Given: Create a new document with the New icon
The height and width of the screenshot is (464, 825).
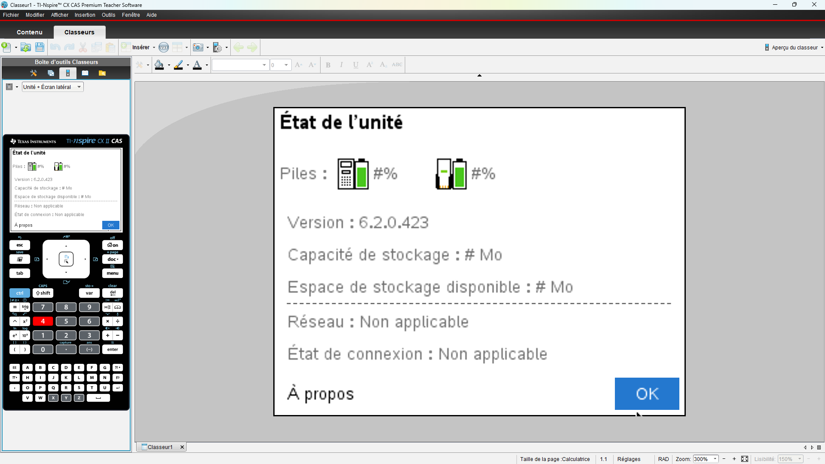Looking at the screenshot, I should [x=6, y=47].
